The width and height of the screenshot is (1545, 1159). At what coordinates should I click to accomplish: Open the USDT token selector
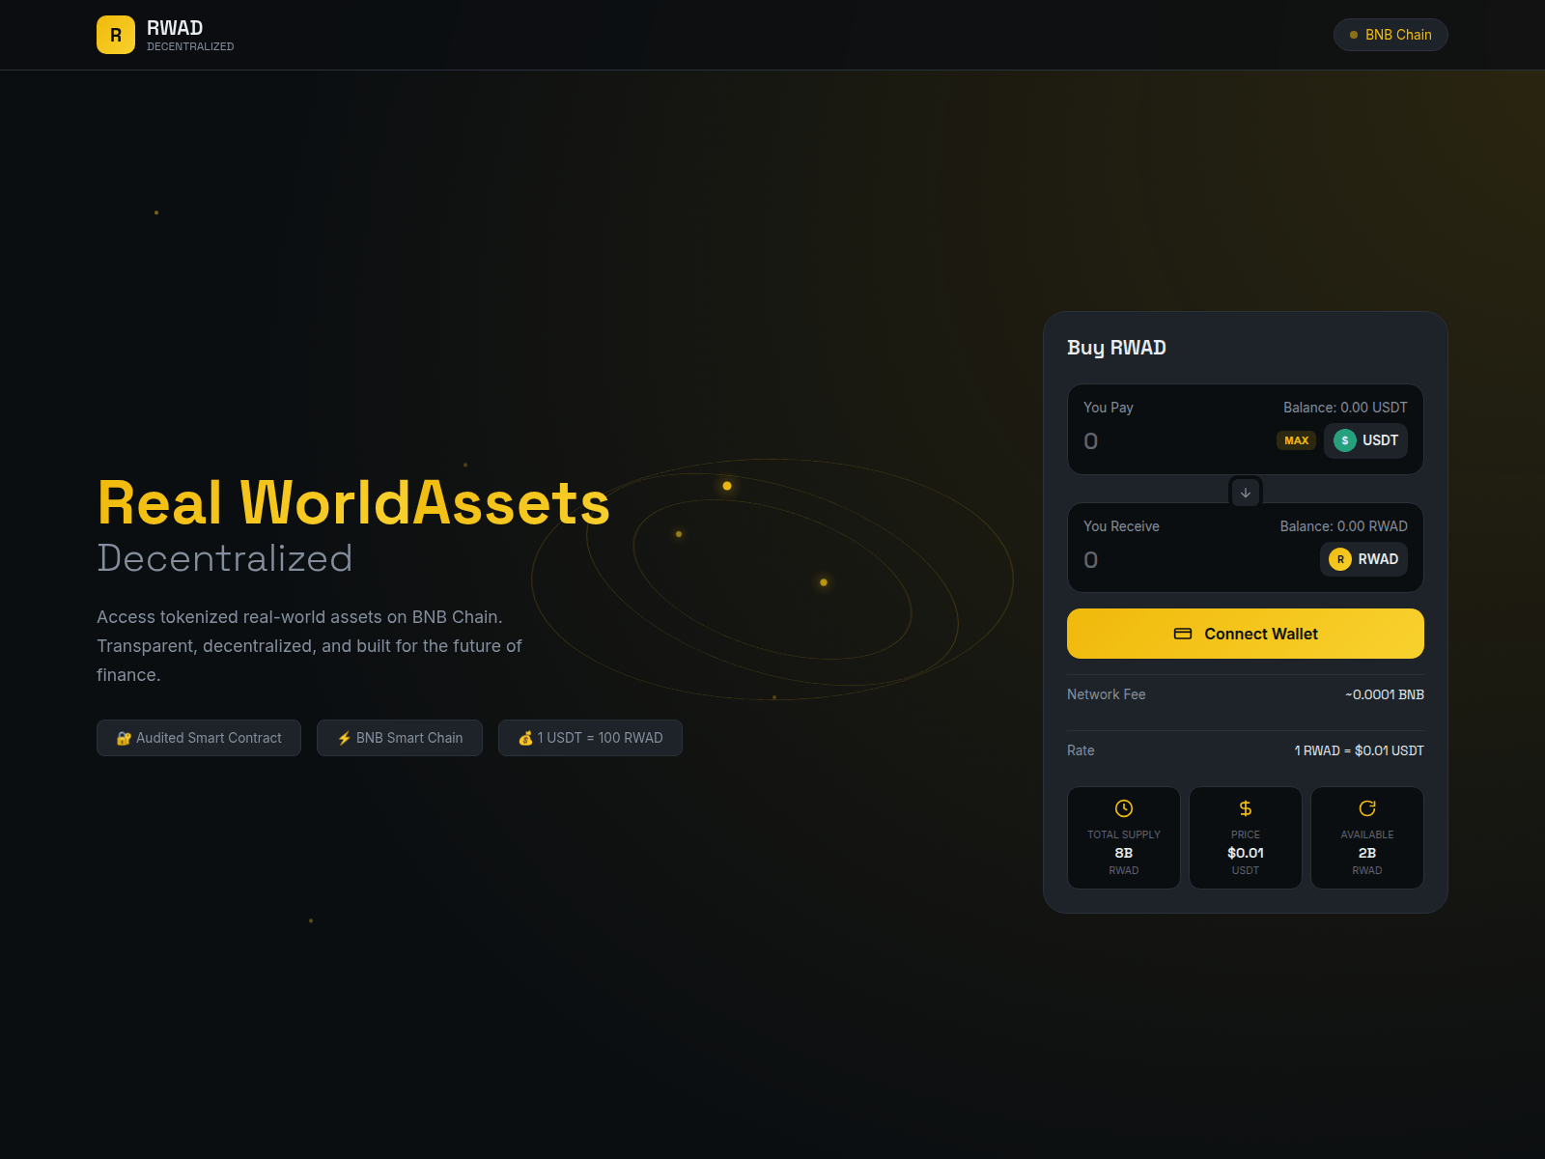pyautogui.click(x=1365, y=440)
